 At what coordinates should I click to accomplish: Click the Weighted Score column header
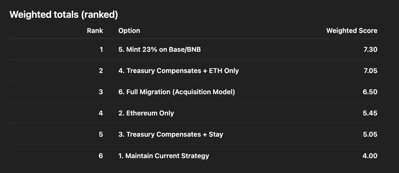(x=352, y=31)
